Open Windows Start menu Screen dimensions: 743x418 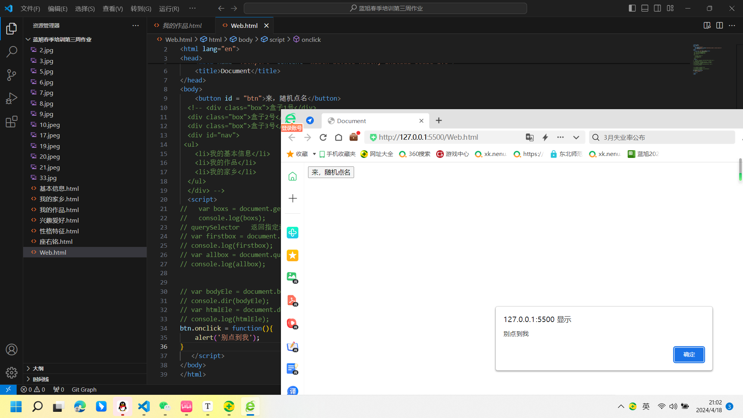point(16,406)
